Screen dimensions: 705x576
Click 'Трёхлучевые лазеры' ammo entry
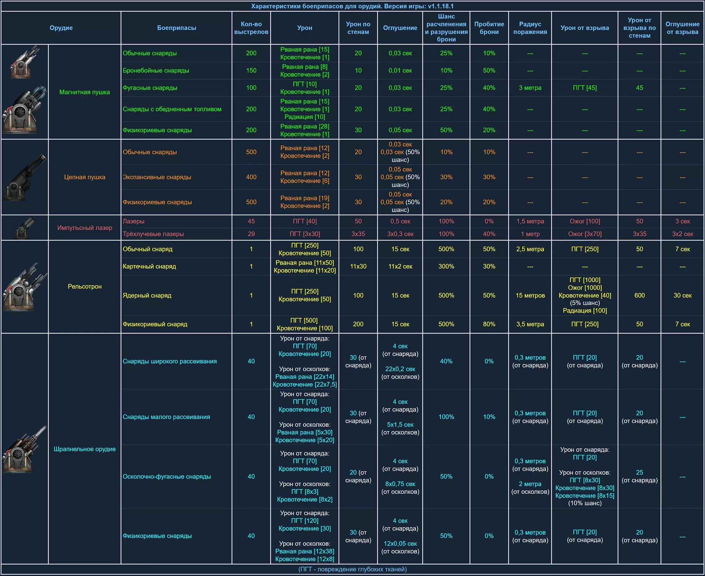click(153, 234)
